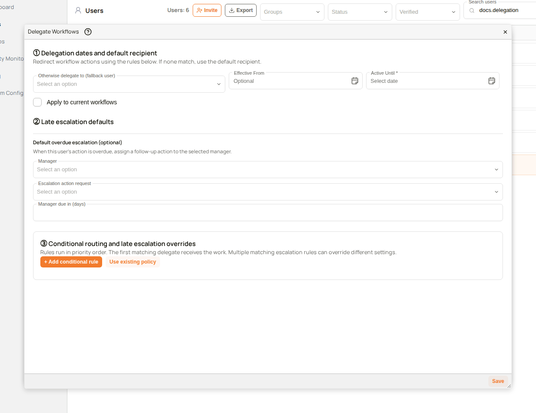Viewport: 536px width, 413px height.
Task: Expand the Escalation action request dropdown
Action: [x=268, y=192]
